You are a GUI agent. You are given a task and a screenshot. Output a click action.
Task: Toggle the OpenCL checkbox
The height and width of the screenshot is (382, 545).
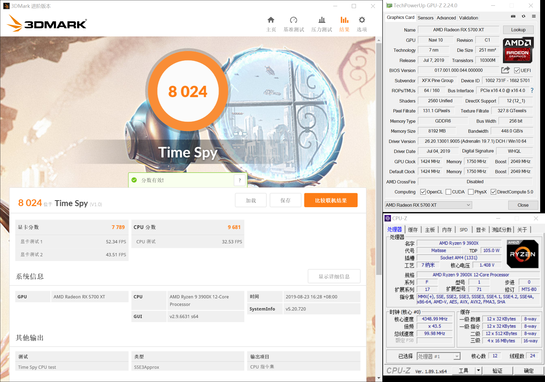click(x=423, y=192)
